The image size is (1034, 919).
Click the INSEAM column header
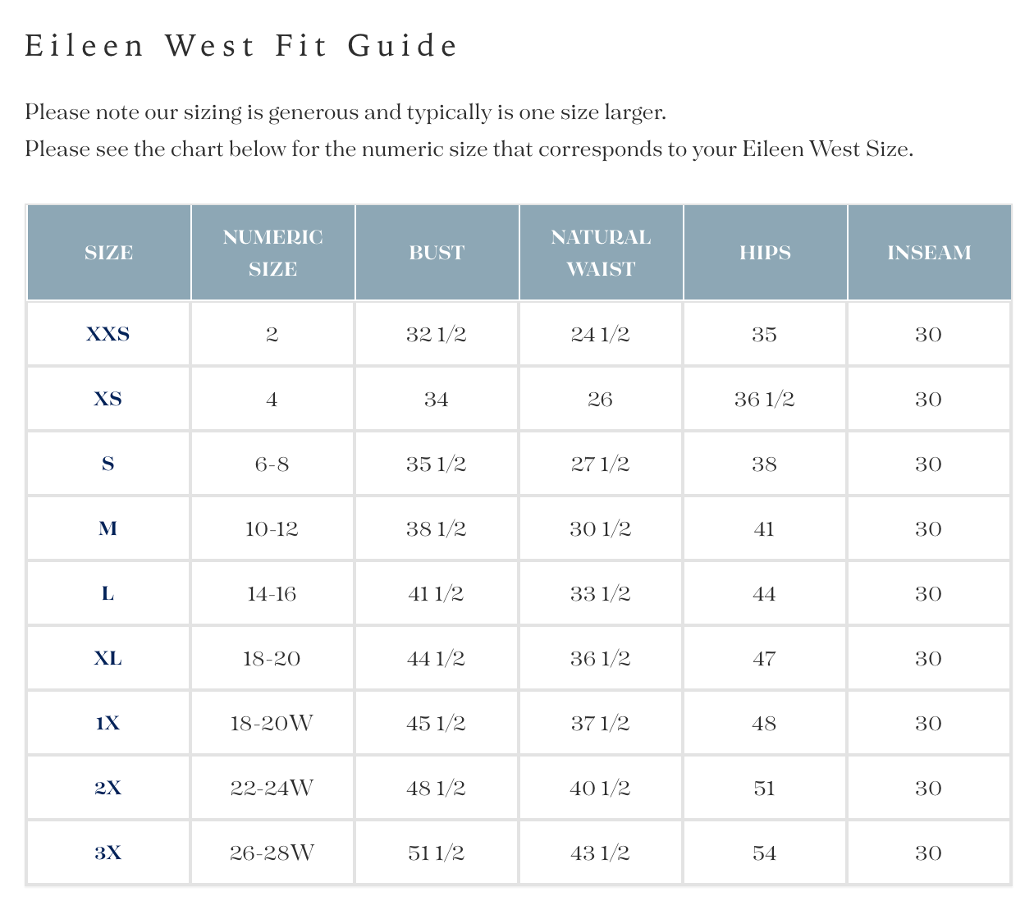929,253
